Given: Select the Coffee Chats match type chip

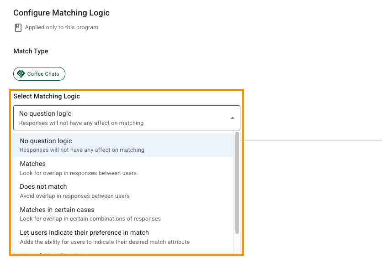Looking at the screenshot, I should (39, 74).
